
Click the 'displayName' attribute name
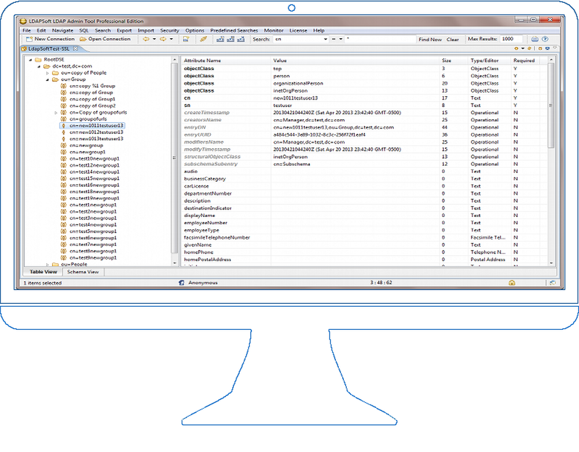click(x=199, y=215)
